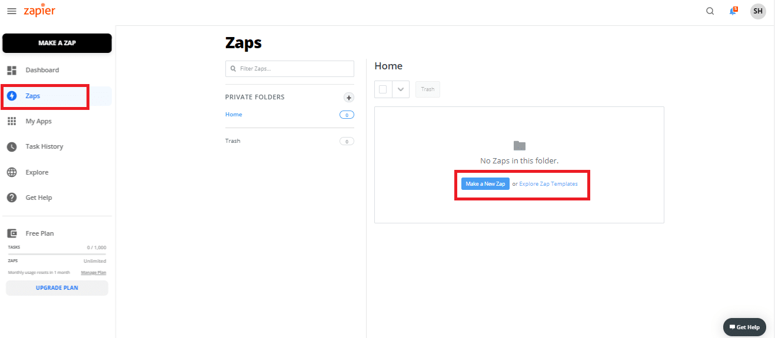This screenshot has width=775, height=338.
Task: Click the Make a New Zap button
Action: coord(485,184)
